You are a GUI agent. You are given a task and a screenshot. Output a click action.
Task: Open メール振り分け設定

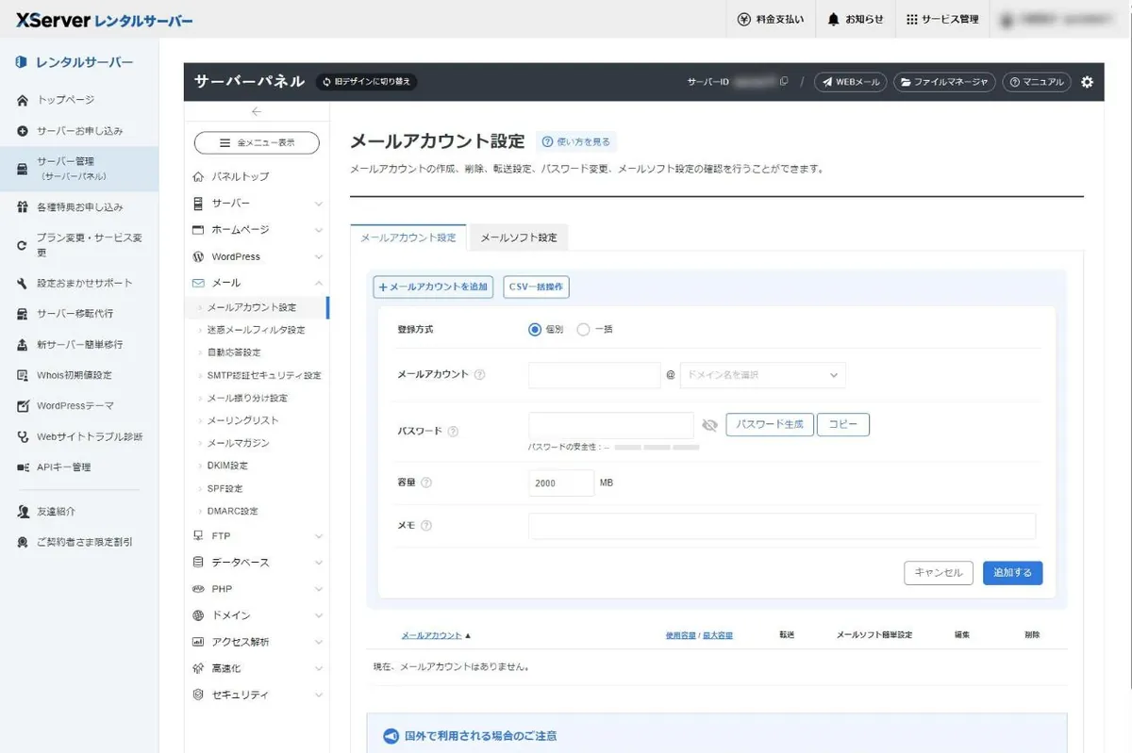247,398
